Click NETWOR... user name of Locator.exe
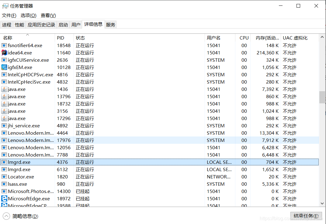 (x=219, y=177)
